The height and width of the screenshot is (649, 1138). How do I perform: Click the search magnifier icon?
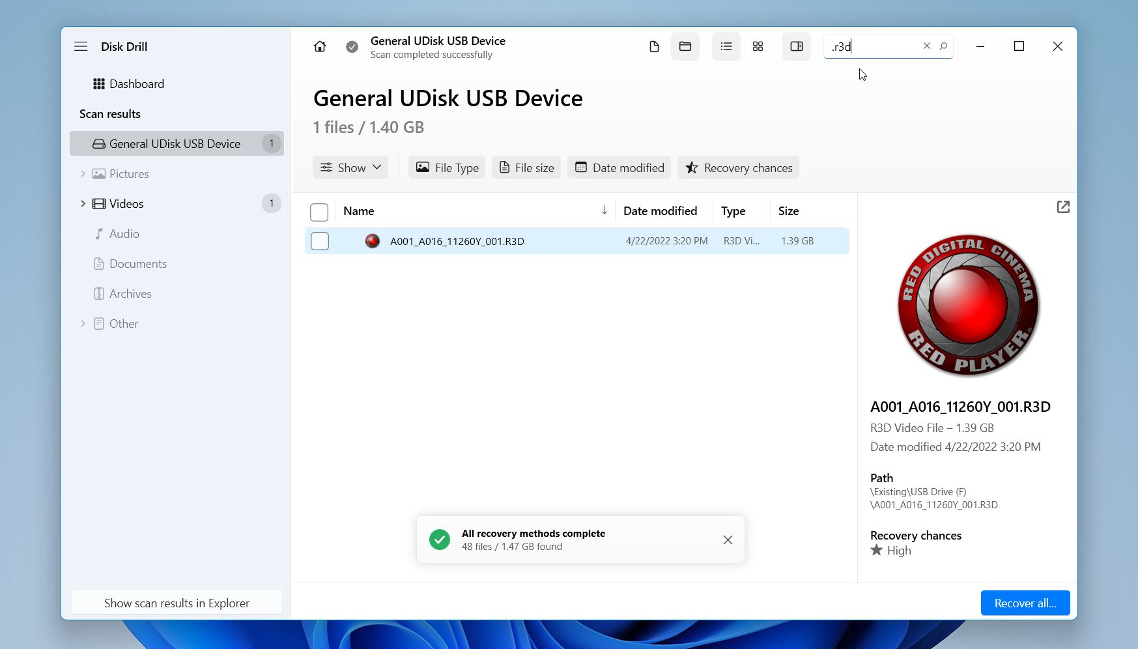[x=943, y=46]
